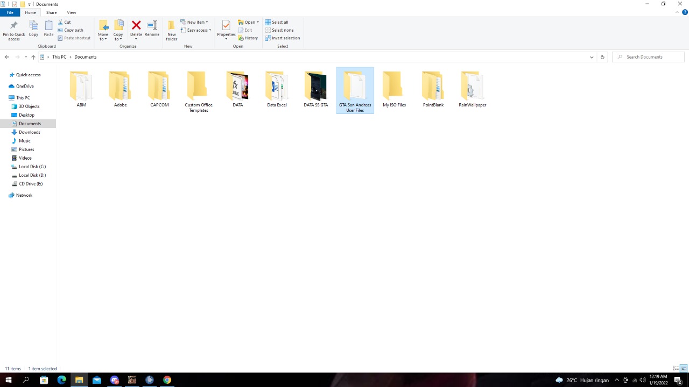The width and height of the screenshot is (689, 387).
Task: Switch to the Share ribbon tab
Action: pyautogui.click(x=51, y=12)
